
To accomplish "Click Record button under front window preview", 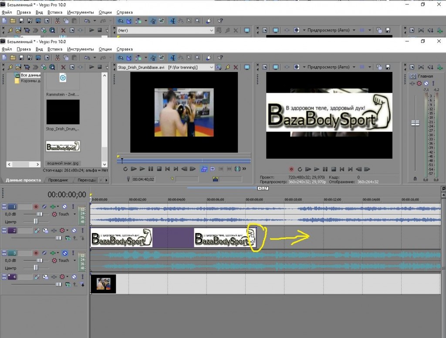I will tap(291, 169).
